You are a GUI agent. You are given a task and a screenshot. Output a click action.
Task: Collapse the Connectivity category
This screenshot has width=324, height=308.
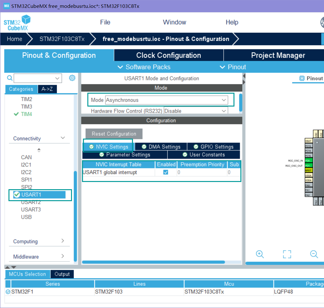(x=63, y=138)
